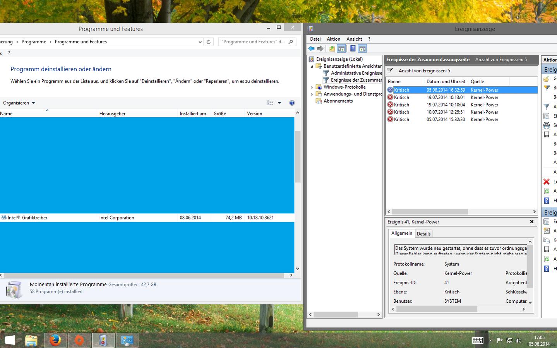Click the help icon in Programme und Features
Image resolution: width=557 pixels, height=348 pixels.
292,103
